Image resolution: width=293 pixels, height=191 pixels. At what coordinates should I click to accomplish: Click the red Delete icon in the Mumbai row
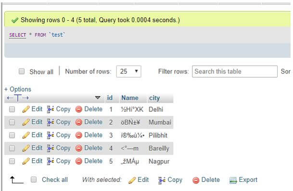tap(79, 123)
